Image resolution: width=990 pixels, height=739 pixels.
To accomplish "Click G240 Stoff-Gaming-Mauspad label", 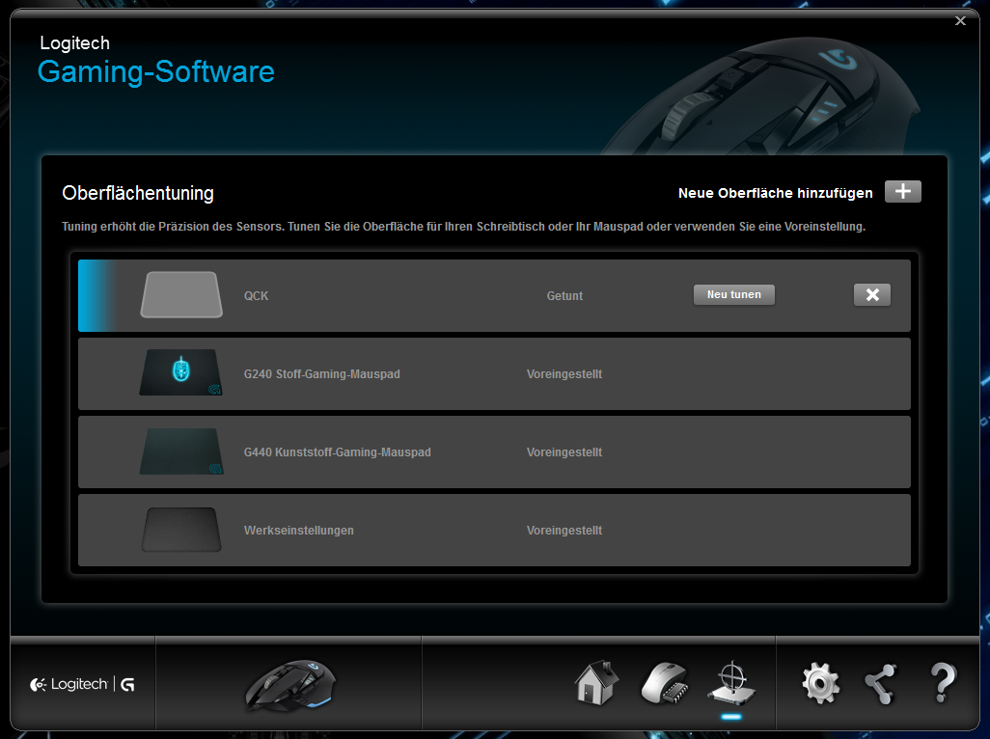I will pyautogui.click(x=322, y=374).
